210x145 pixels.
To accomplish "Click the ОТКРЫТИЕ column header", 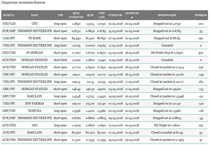I will coord(115,15).
